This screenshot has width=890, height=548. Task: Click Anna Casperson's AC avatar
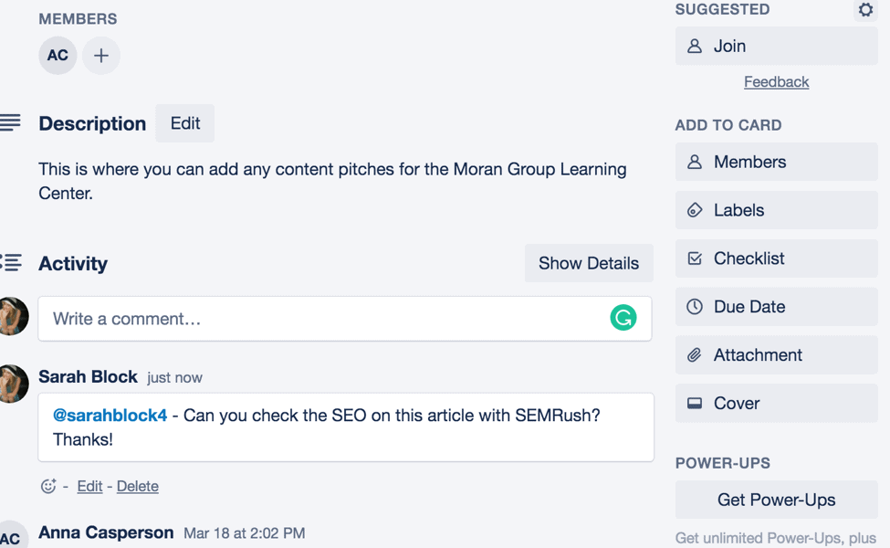click(x=11, y=537)
